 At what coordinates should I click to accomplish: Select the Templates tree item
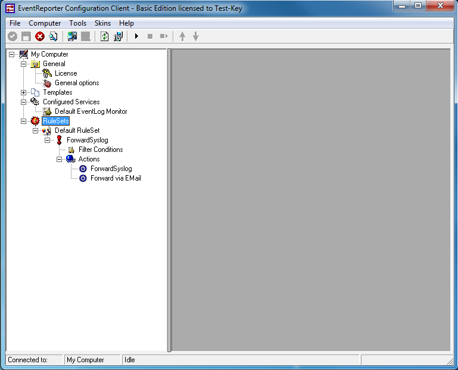(x=58, y=92)
